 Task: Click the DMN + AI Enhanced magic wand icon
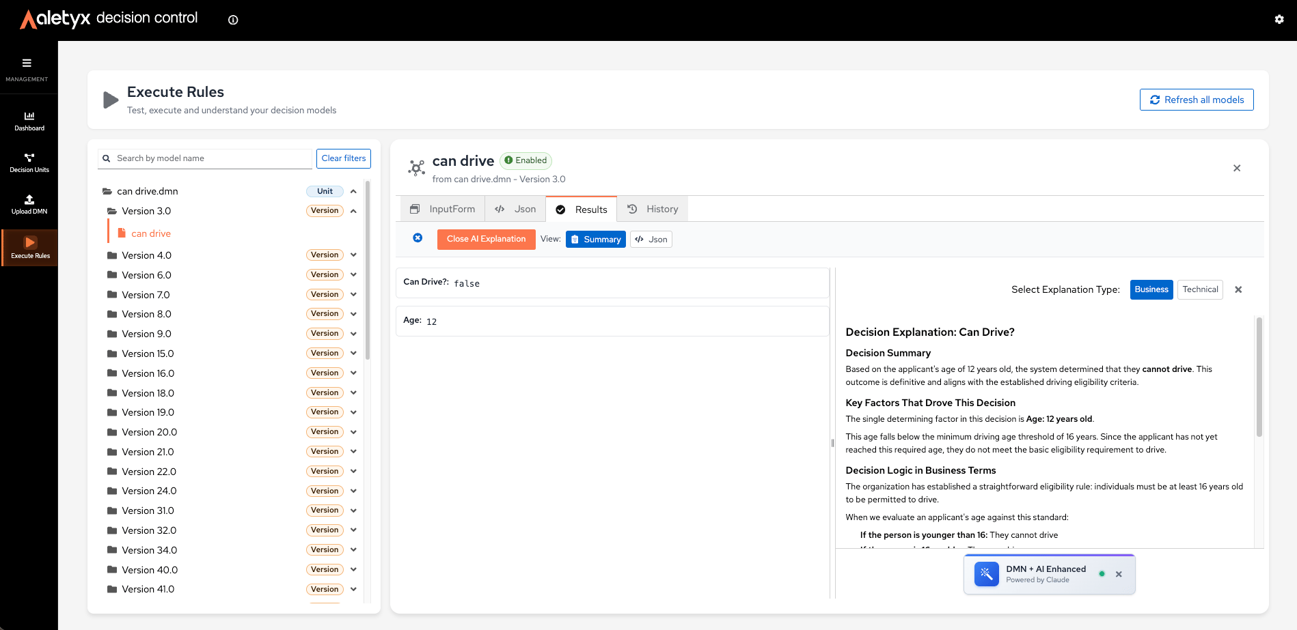(x=986, y=574)
